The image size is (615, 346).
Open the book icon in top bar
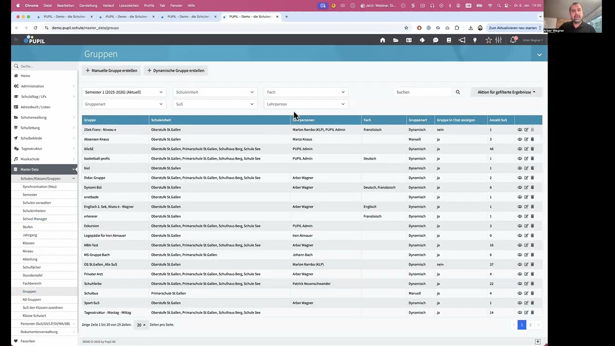tap(449, 40)
